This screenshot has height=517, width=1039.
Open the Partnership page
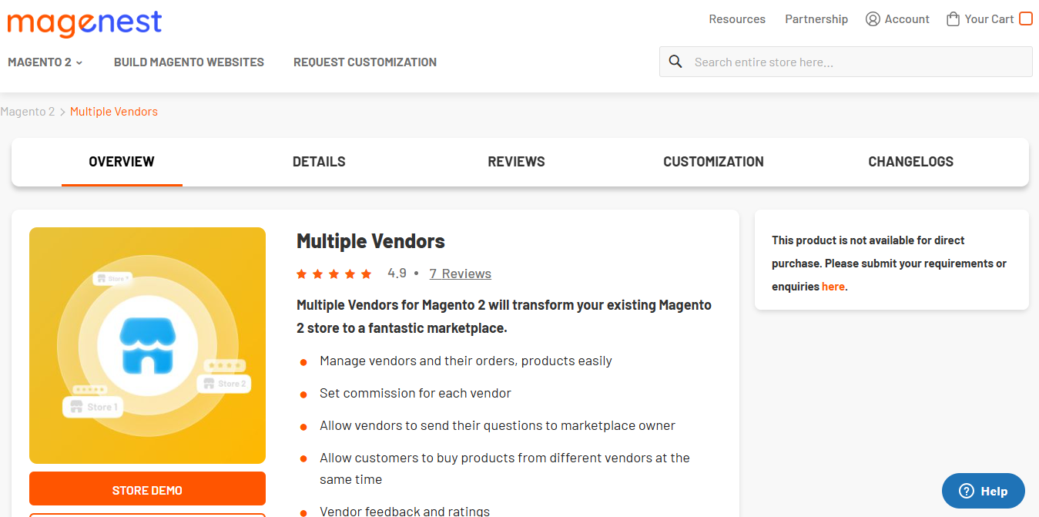pyautogui.click(x=816, y=18)
